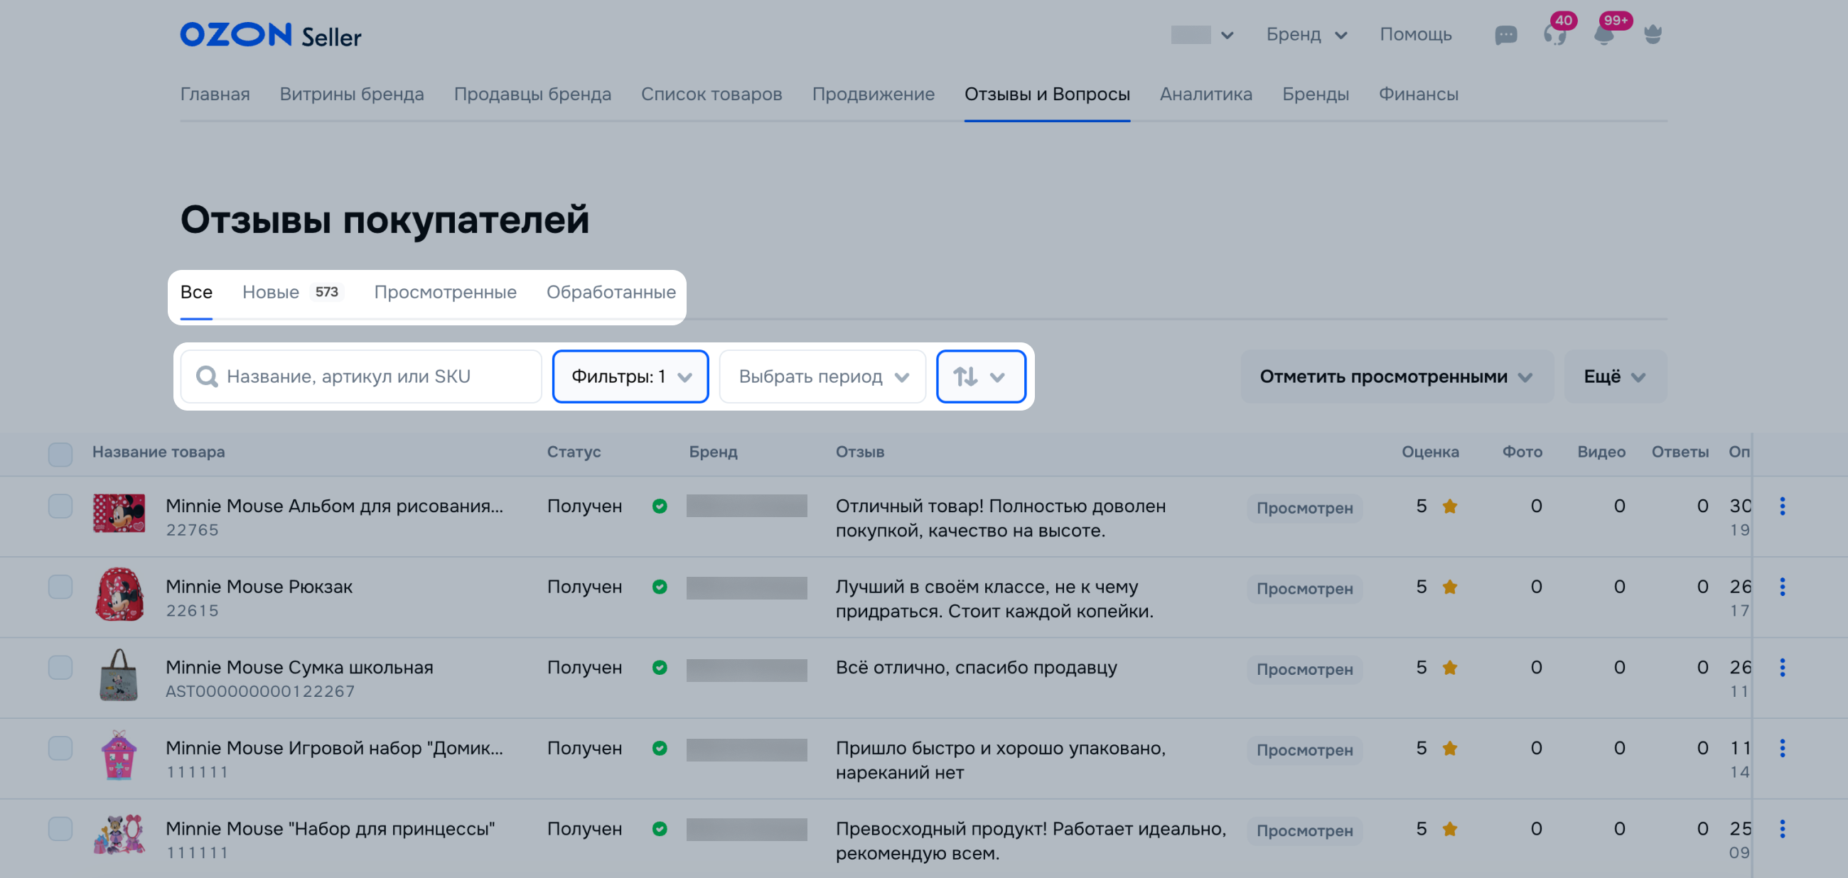Open three-dot menu for Сумка школьная row
Screen dimensions: 1848x878
[x=1782, y=667]
